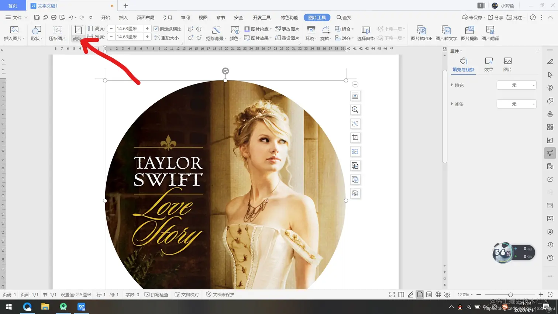Click the 插入图片 (insert picture) icon
The width and height of the screenshot is (558, 314).
(x=14, y=30)
